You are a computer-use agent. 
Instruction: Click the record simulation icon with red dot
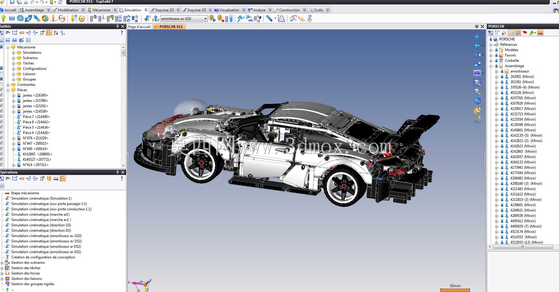coord(221,18)
